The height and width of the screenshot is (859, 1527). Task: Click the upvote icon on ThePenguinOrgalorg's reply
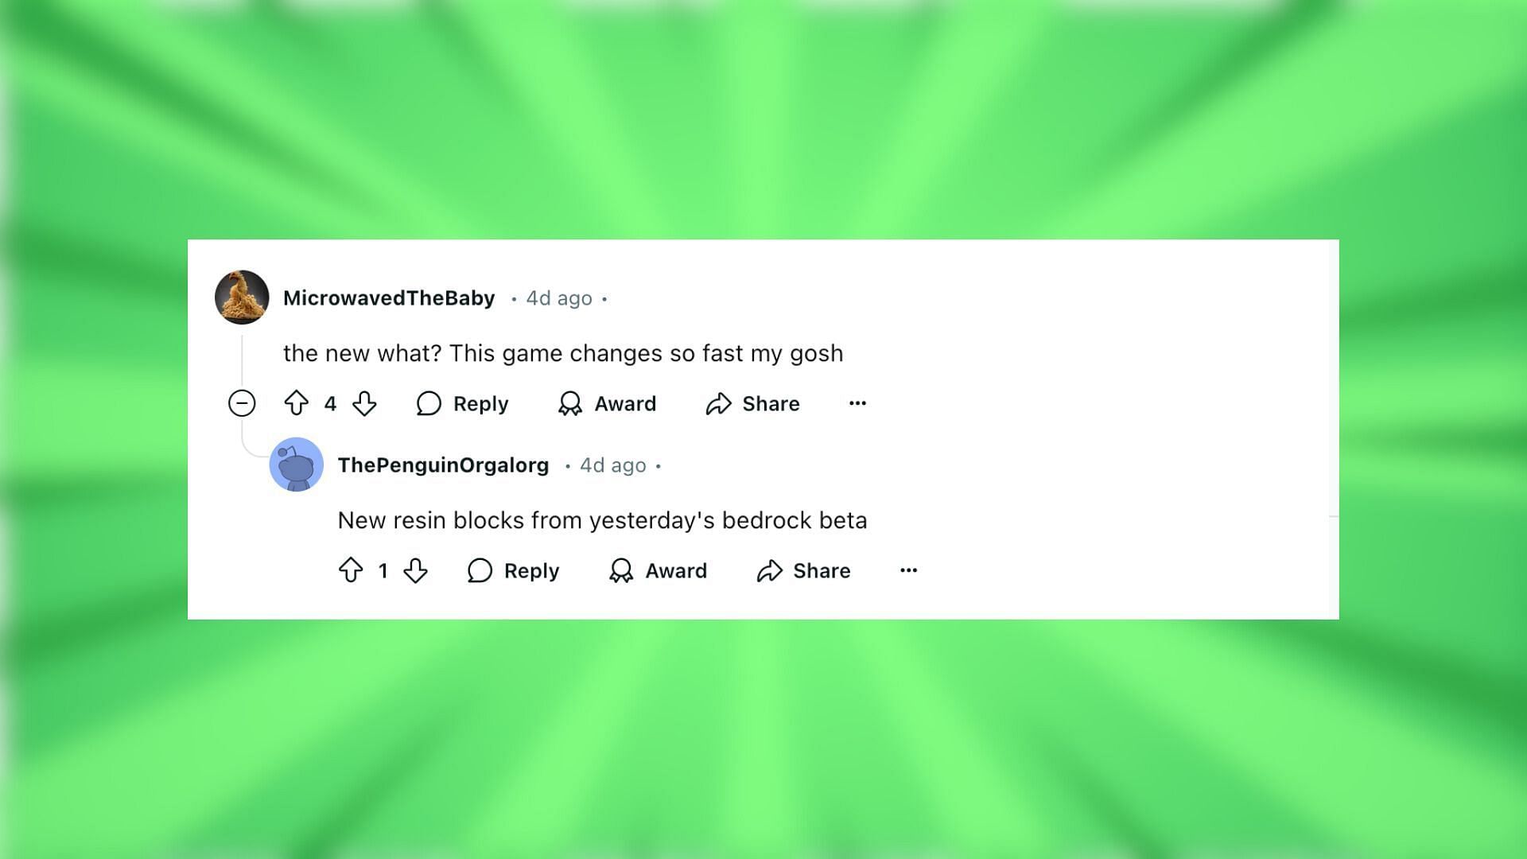350,569
